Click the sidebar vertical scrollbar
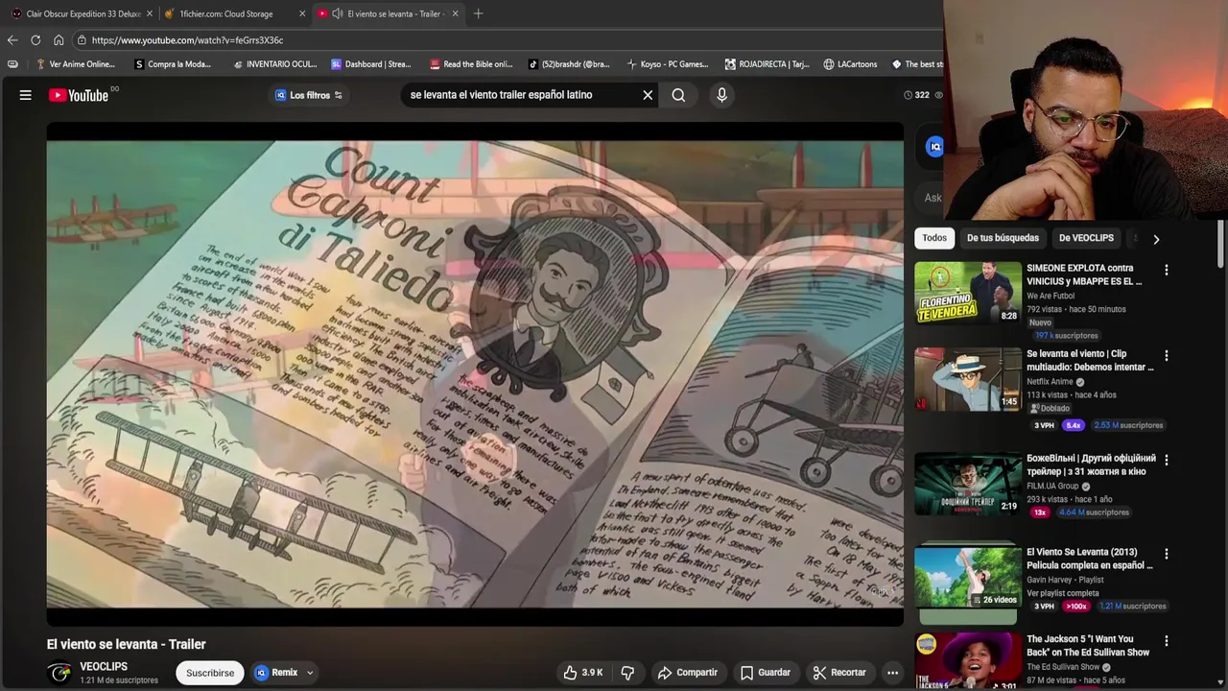The image size is (1228, 691). tap(1220, 246)
